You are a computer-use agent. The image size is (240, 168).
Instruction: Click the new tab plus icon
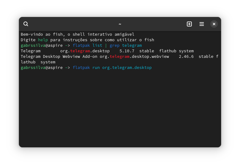(189, 24)
